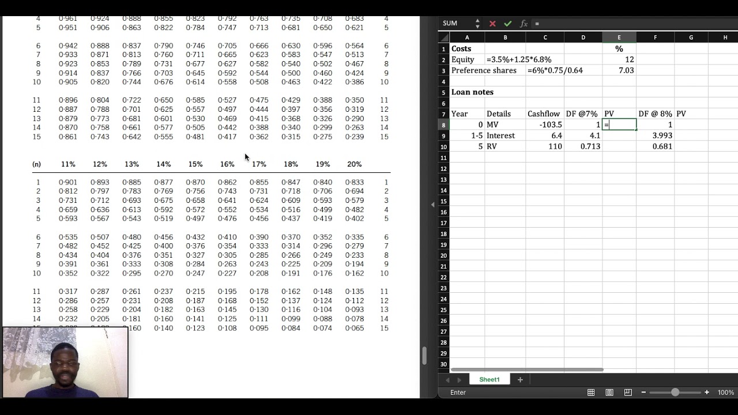Select column F header
Viewport: 738px width, 415px height.
[x=655, y=37]
